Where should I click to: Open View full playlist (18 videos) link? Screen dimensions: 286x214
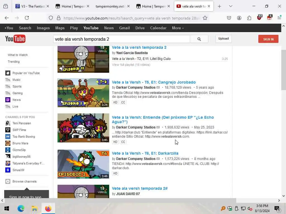coord(131,65)
